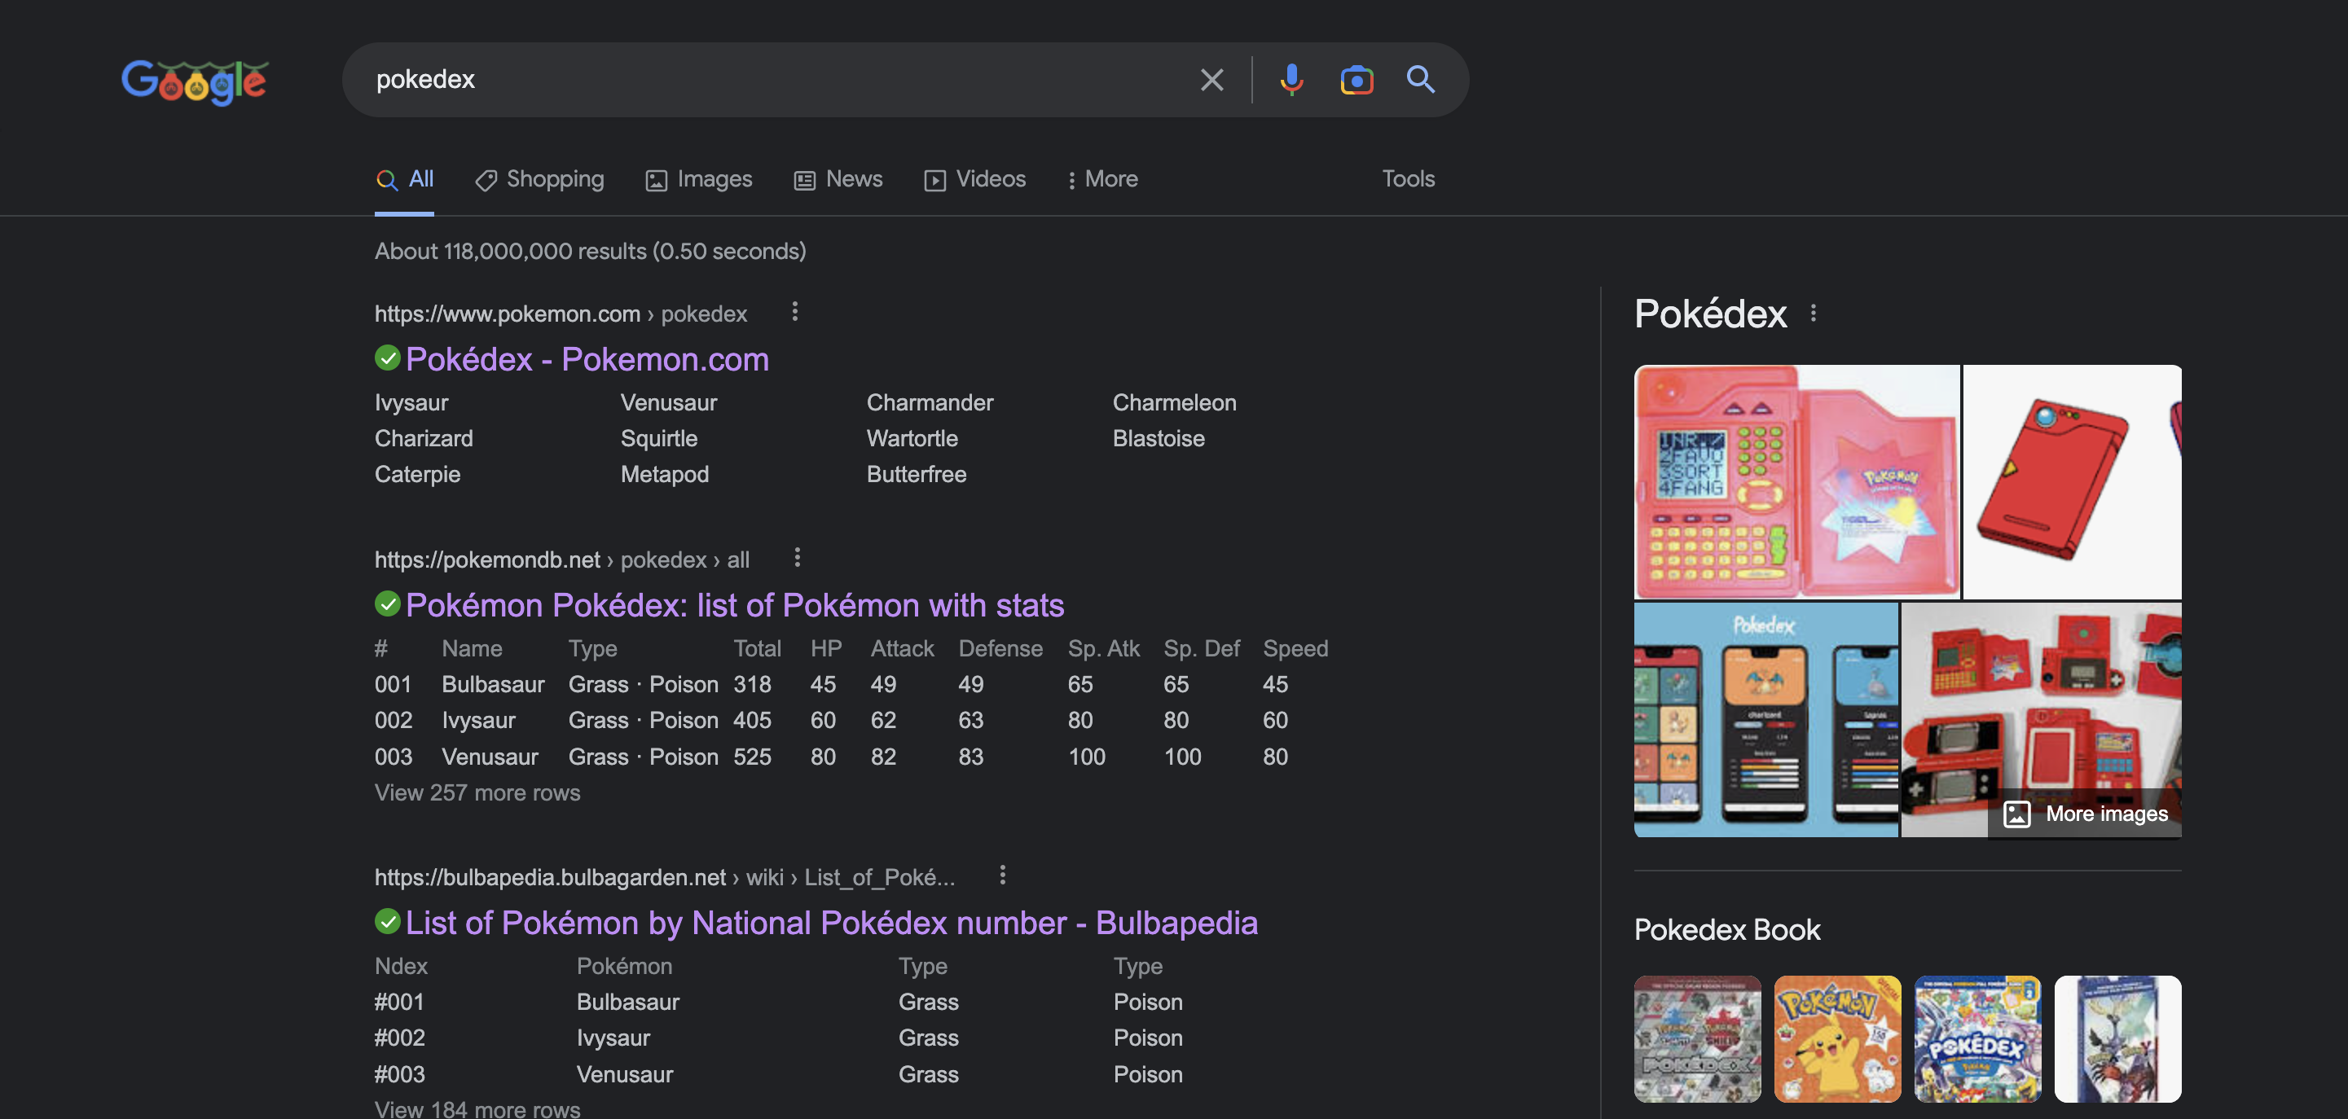
Task: Click green checkmark beside Bulbapedia result
Action: tap(387, 921)
